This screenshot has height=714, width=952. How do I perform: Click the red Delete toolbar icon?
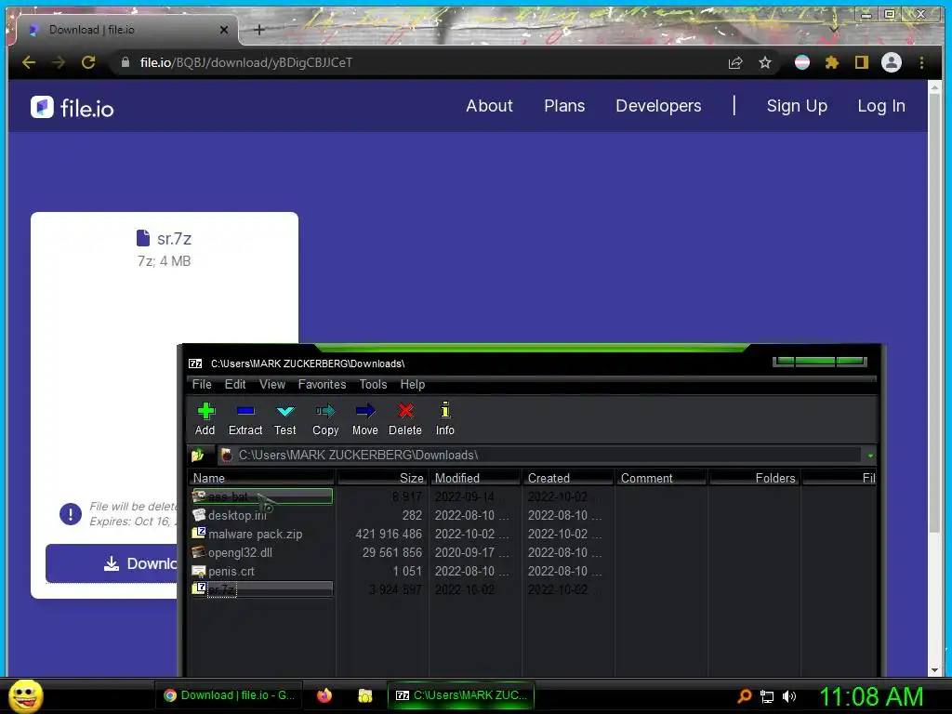pos(405,419)
